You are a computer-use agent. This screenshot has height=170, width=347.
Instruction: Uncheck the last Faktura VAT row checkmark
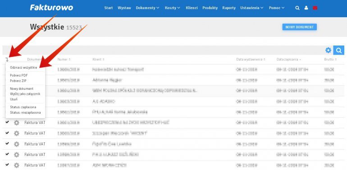[7, 165]
